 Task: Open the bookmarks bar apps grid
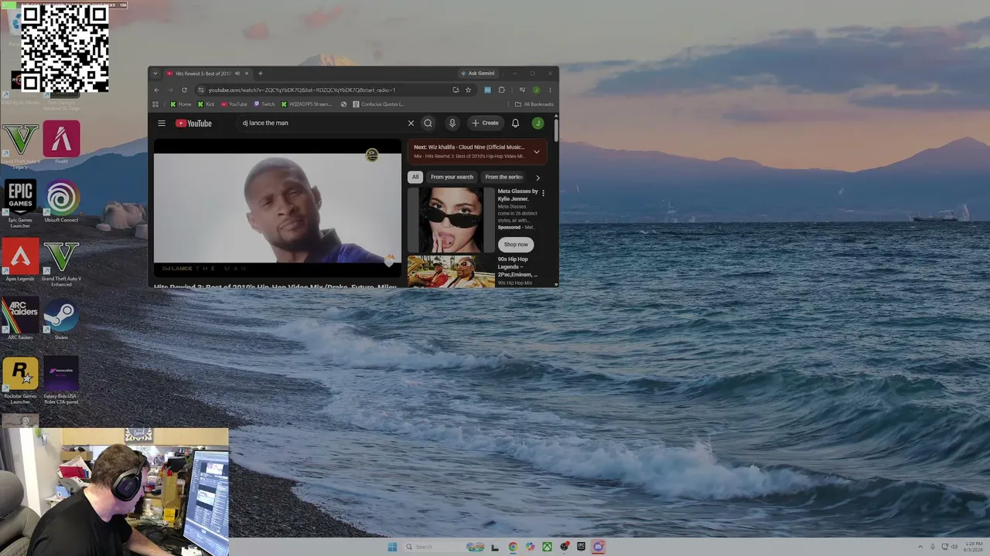click(155, 104)
